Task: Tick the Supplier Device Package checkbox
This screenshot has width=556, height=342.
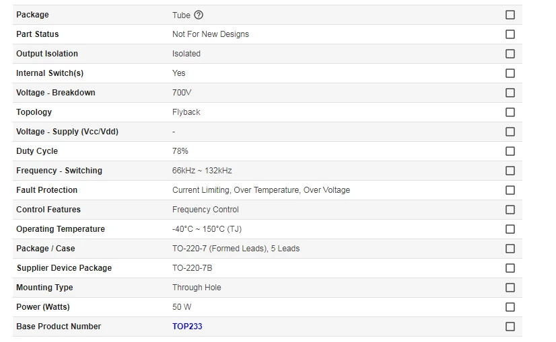Action: (x=510, y=268)
